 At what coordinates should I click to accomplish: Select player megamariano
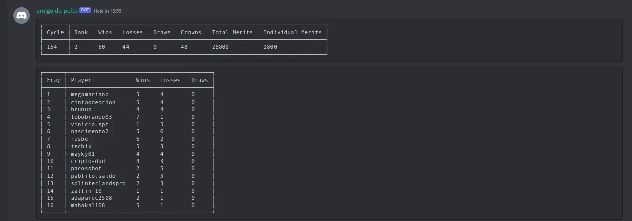coord(90,94)
